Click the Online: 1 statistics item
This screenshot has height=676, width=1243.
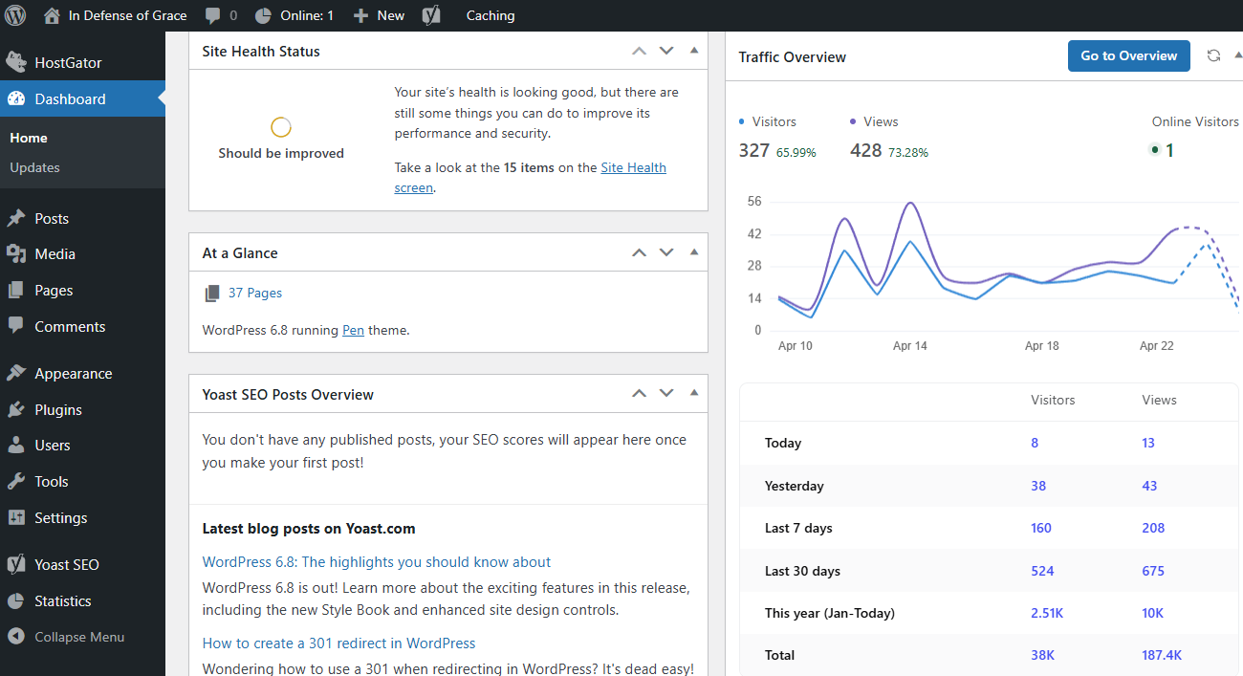pyautogui.click(x=294, y=15)
